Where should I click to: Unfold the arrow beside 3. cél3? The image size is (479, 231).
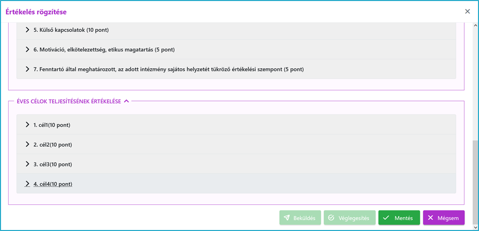(27, 164)
